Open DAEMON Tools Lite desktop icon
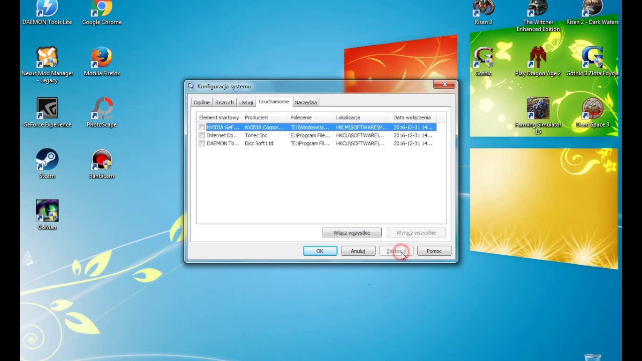This screenshot has width=642, height=361. 47,13
